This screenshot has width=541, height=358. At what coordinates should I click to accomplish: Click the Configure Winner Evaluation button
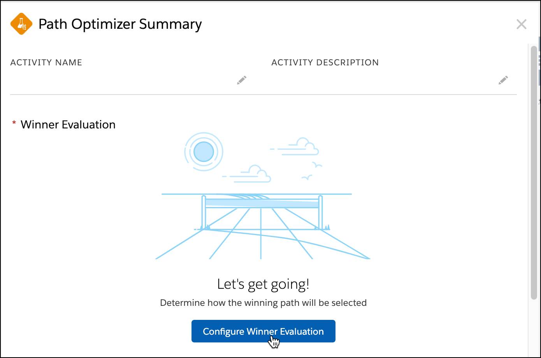263,331
